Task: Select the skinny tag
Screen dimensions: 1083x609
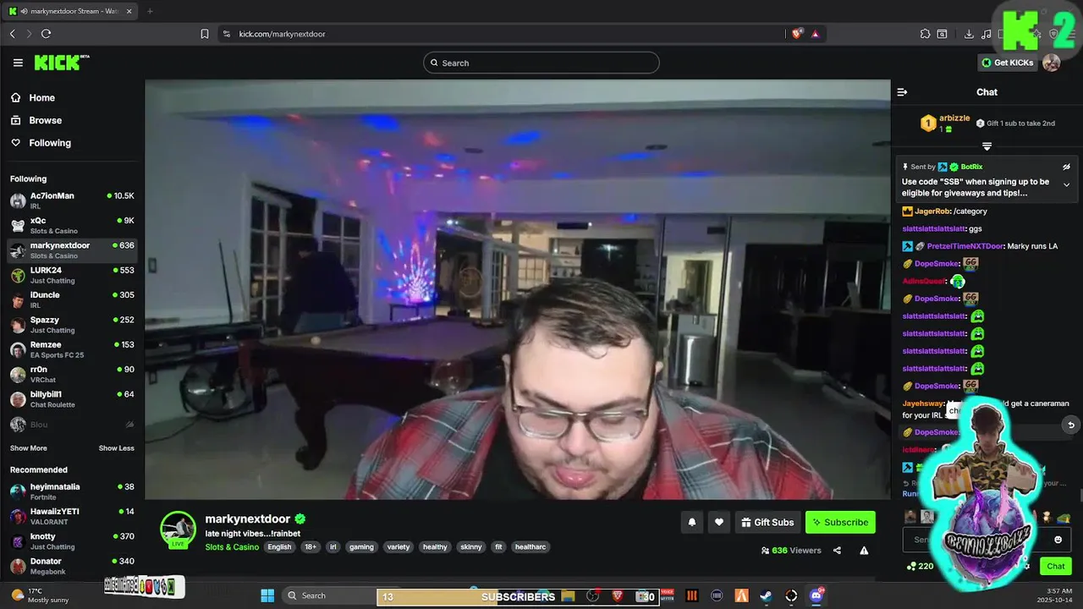Action: 471,547
